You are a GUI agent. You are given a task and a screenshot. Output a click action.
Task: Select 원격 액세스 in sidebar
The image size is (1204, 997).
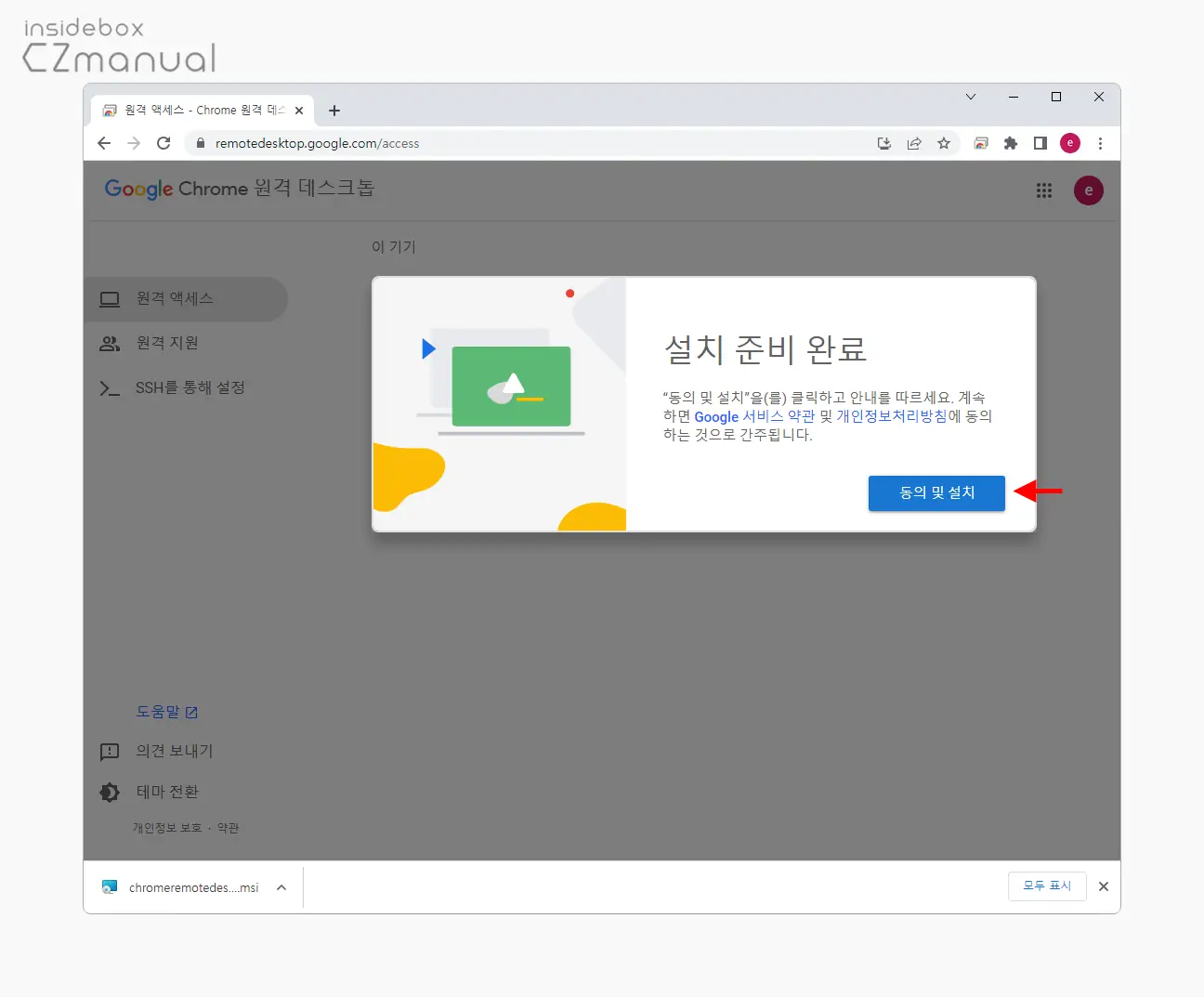186,298
